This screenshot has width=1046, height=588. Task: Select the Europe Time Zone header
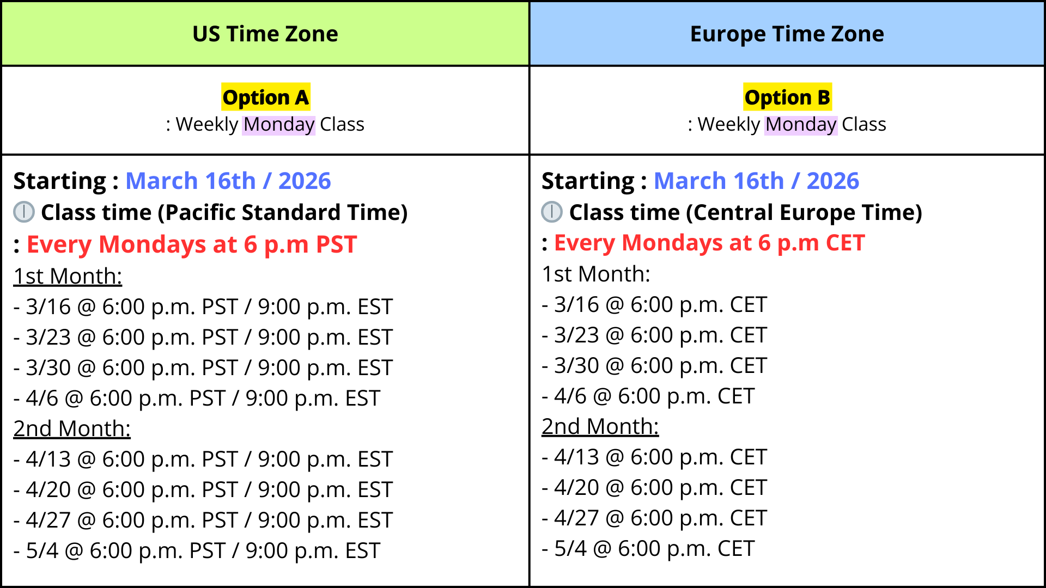(x=787, y=34)
